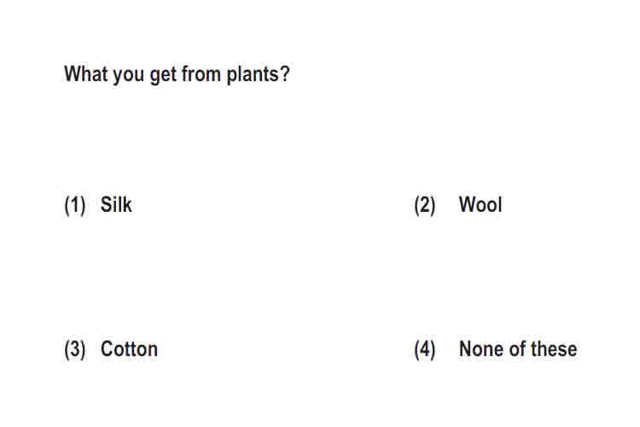Click the (2) option number label
640x427 pixels.
425,205
